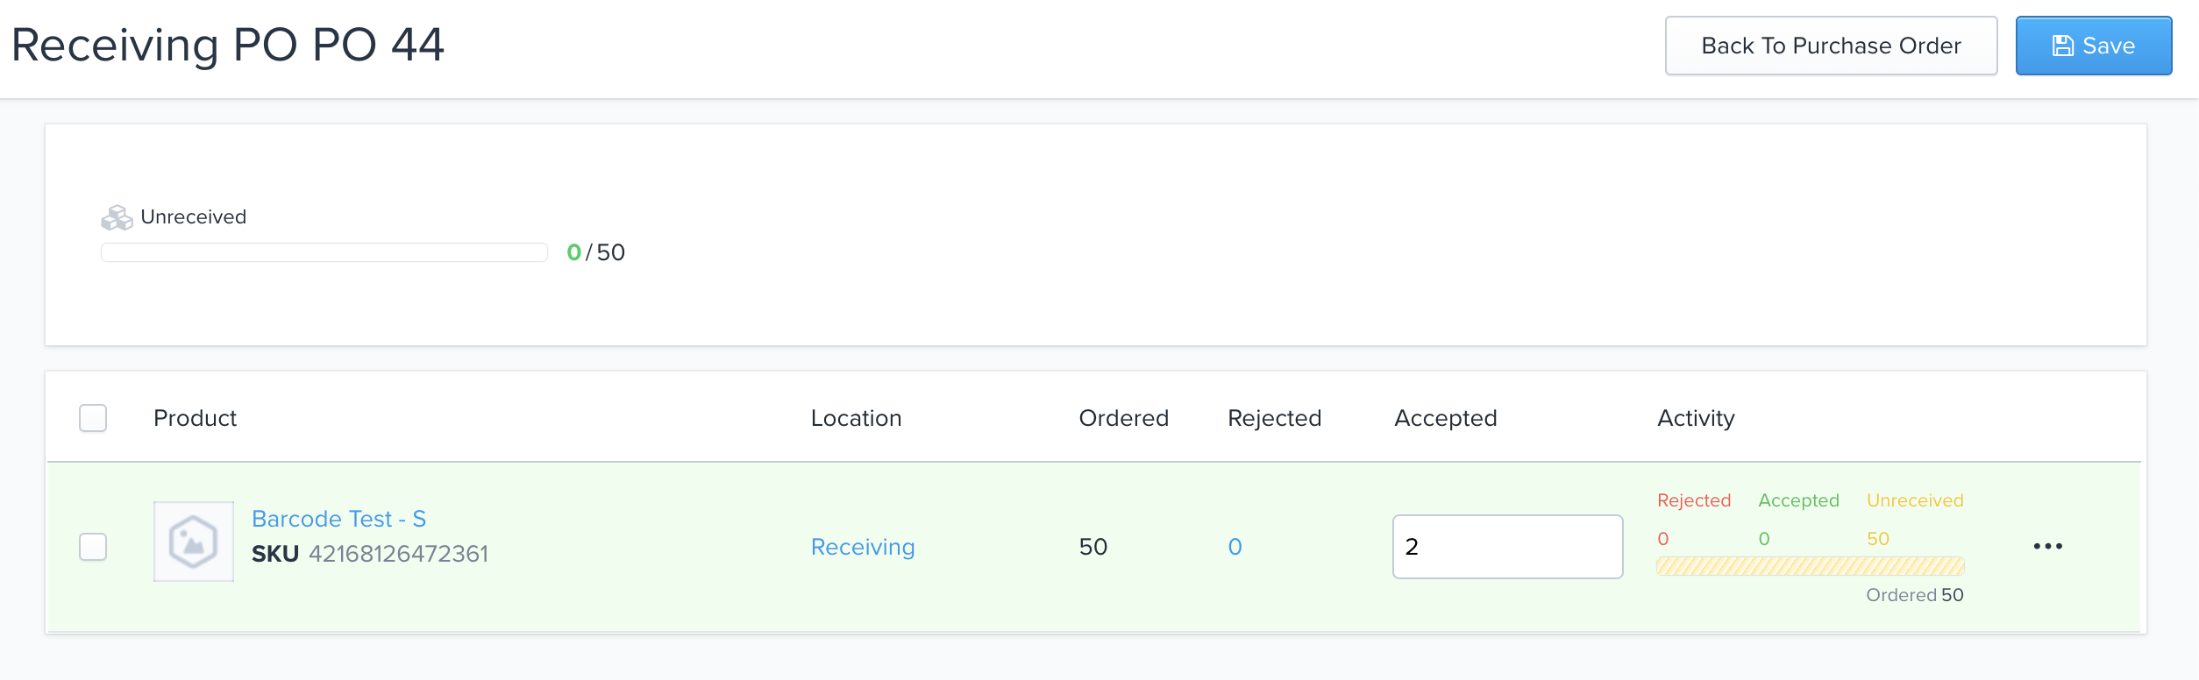Click the product image placeholder thumbnail
Viewport: 2199px width, 680px height.
coord(193,542)
